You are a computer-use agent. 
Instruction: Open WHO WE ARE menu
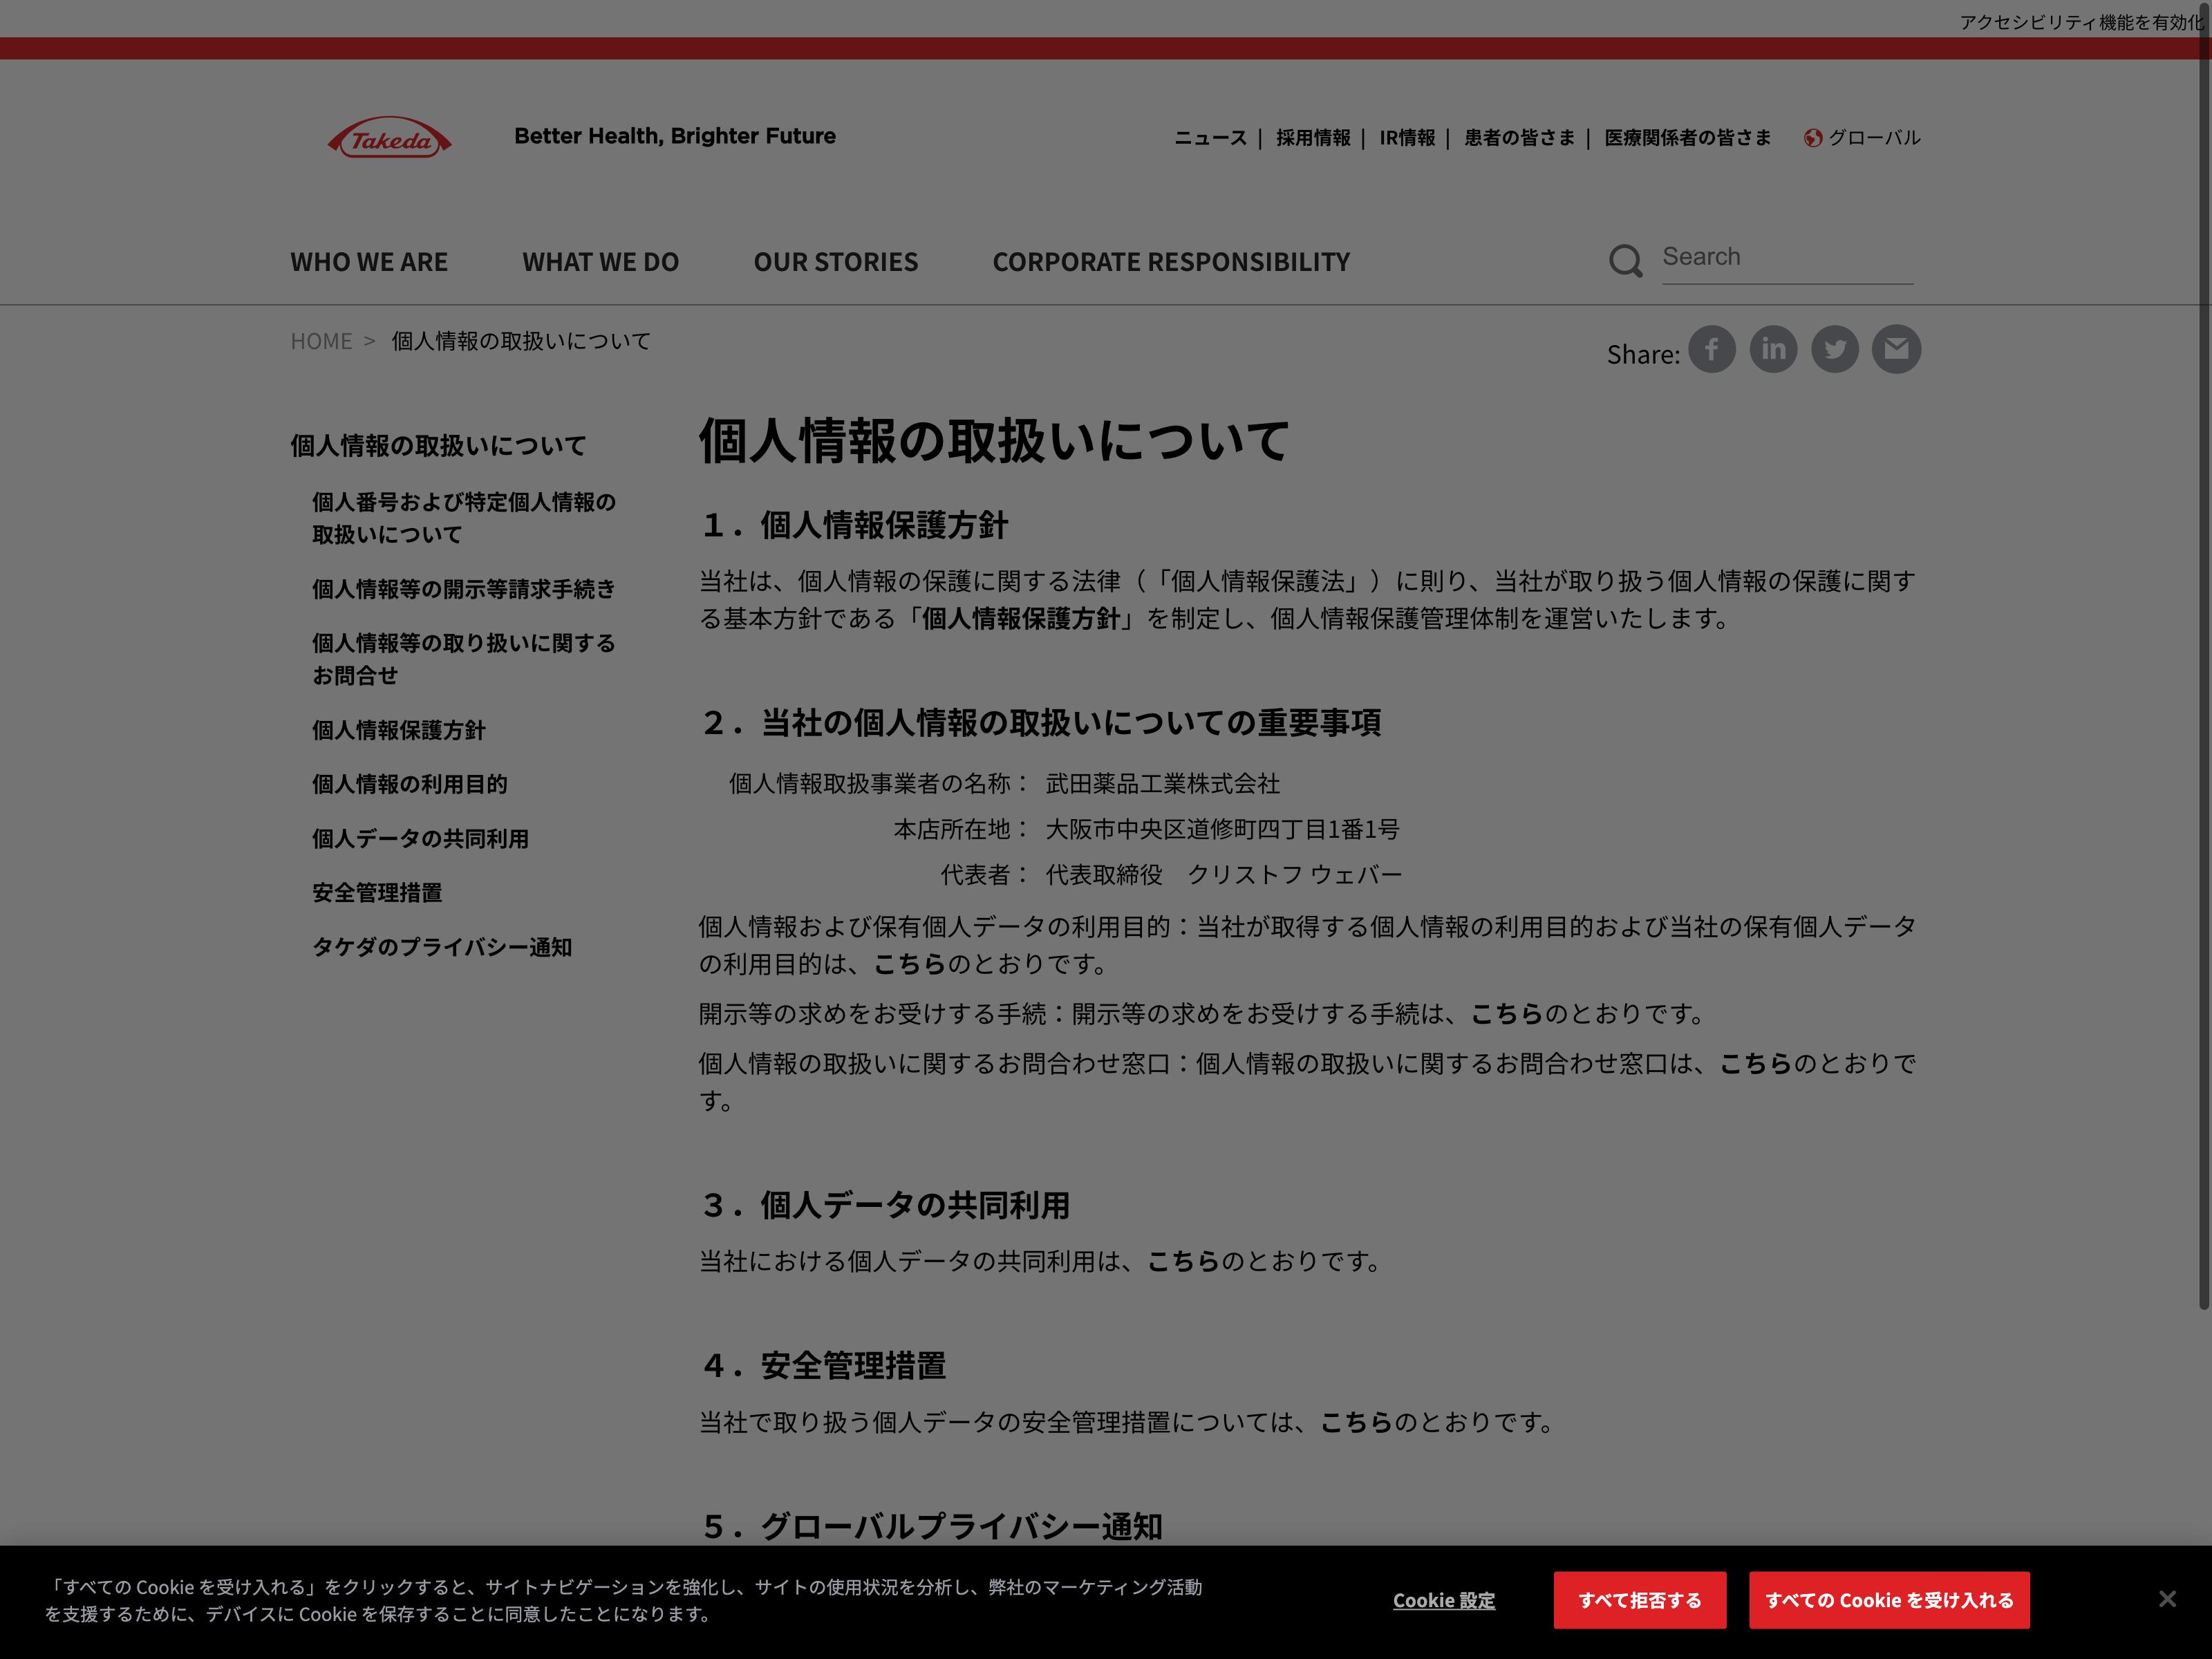coord(369,262)
